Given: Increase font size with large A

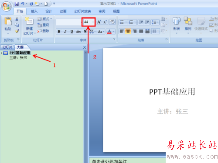Looking at the screenshot, I should (99, 22).
